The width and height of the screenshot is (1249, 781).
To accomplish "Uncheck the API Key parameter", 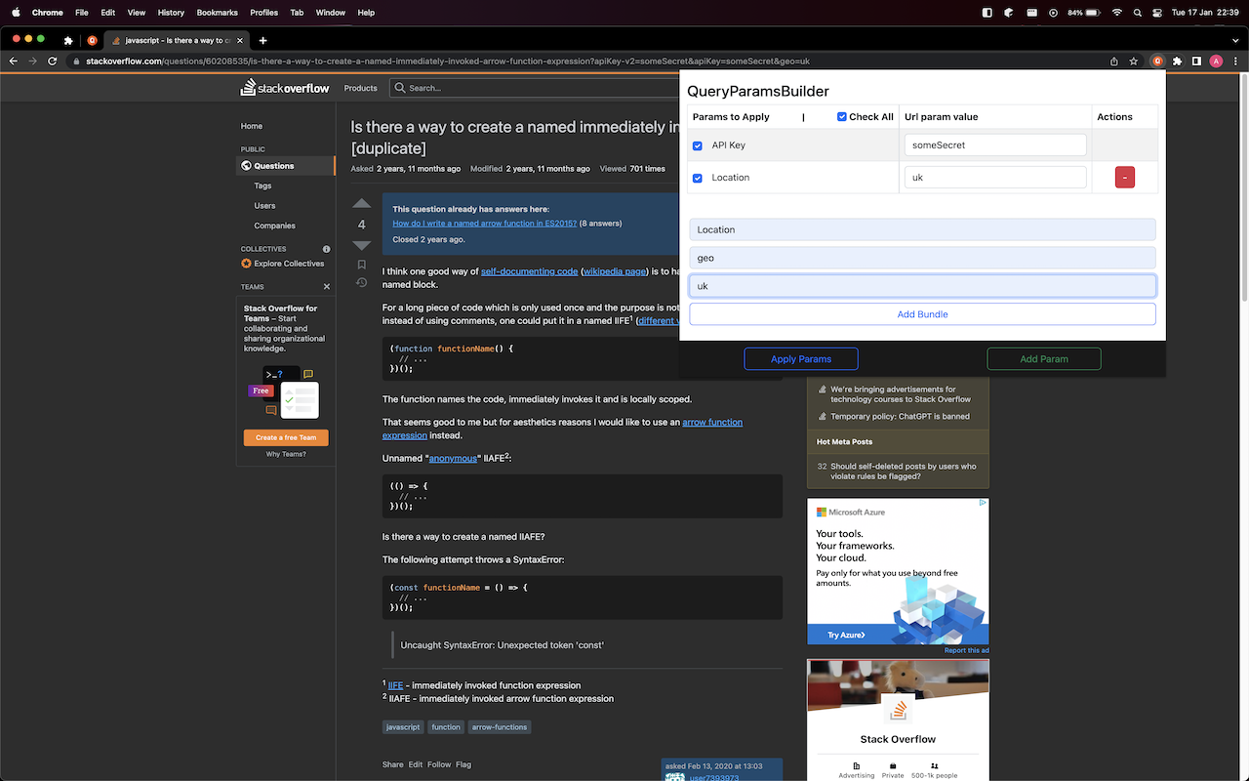I will tap(697, 144).
